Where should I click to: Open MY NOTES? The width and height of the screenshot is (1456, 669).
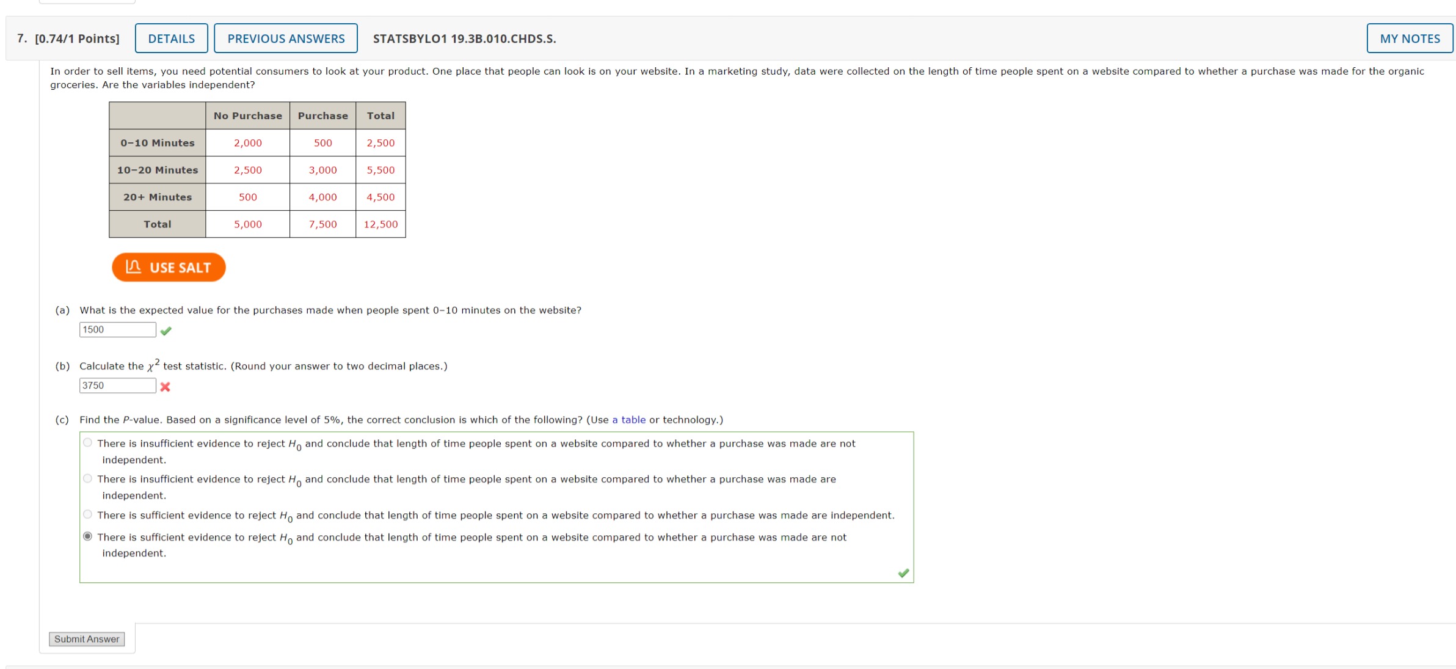[1410, 38]
